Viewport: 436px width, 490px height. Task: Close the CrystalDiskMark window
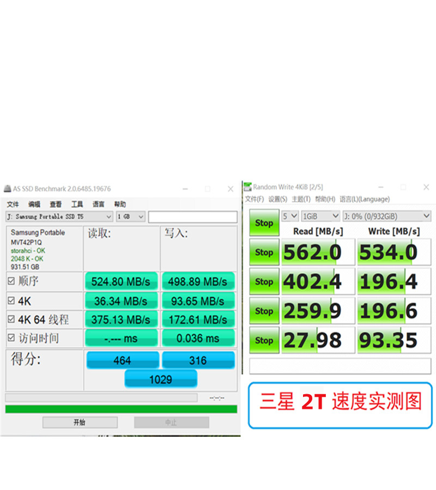426,187
